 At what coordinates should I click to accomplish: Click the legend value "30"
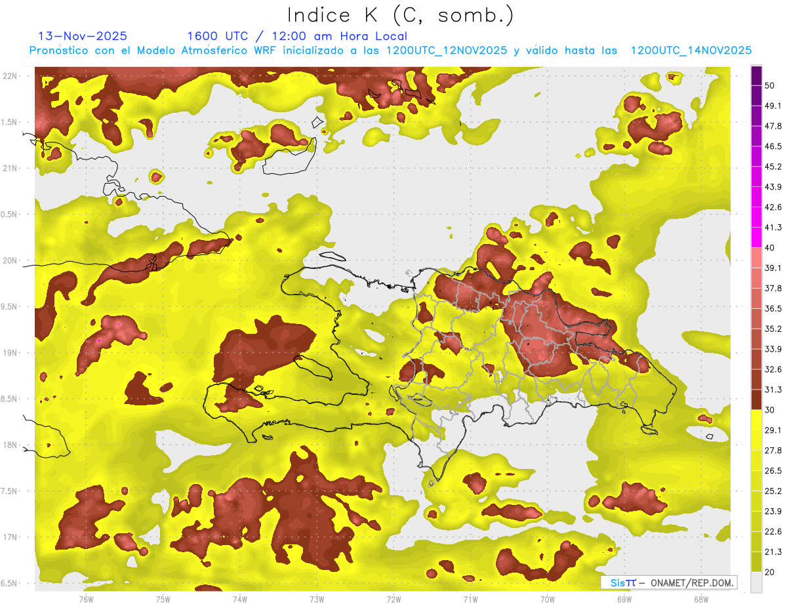[769, 410]
